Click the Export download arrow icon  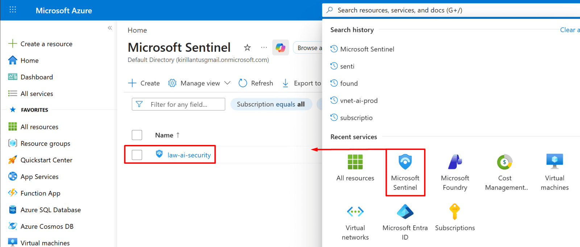[286, 83]
